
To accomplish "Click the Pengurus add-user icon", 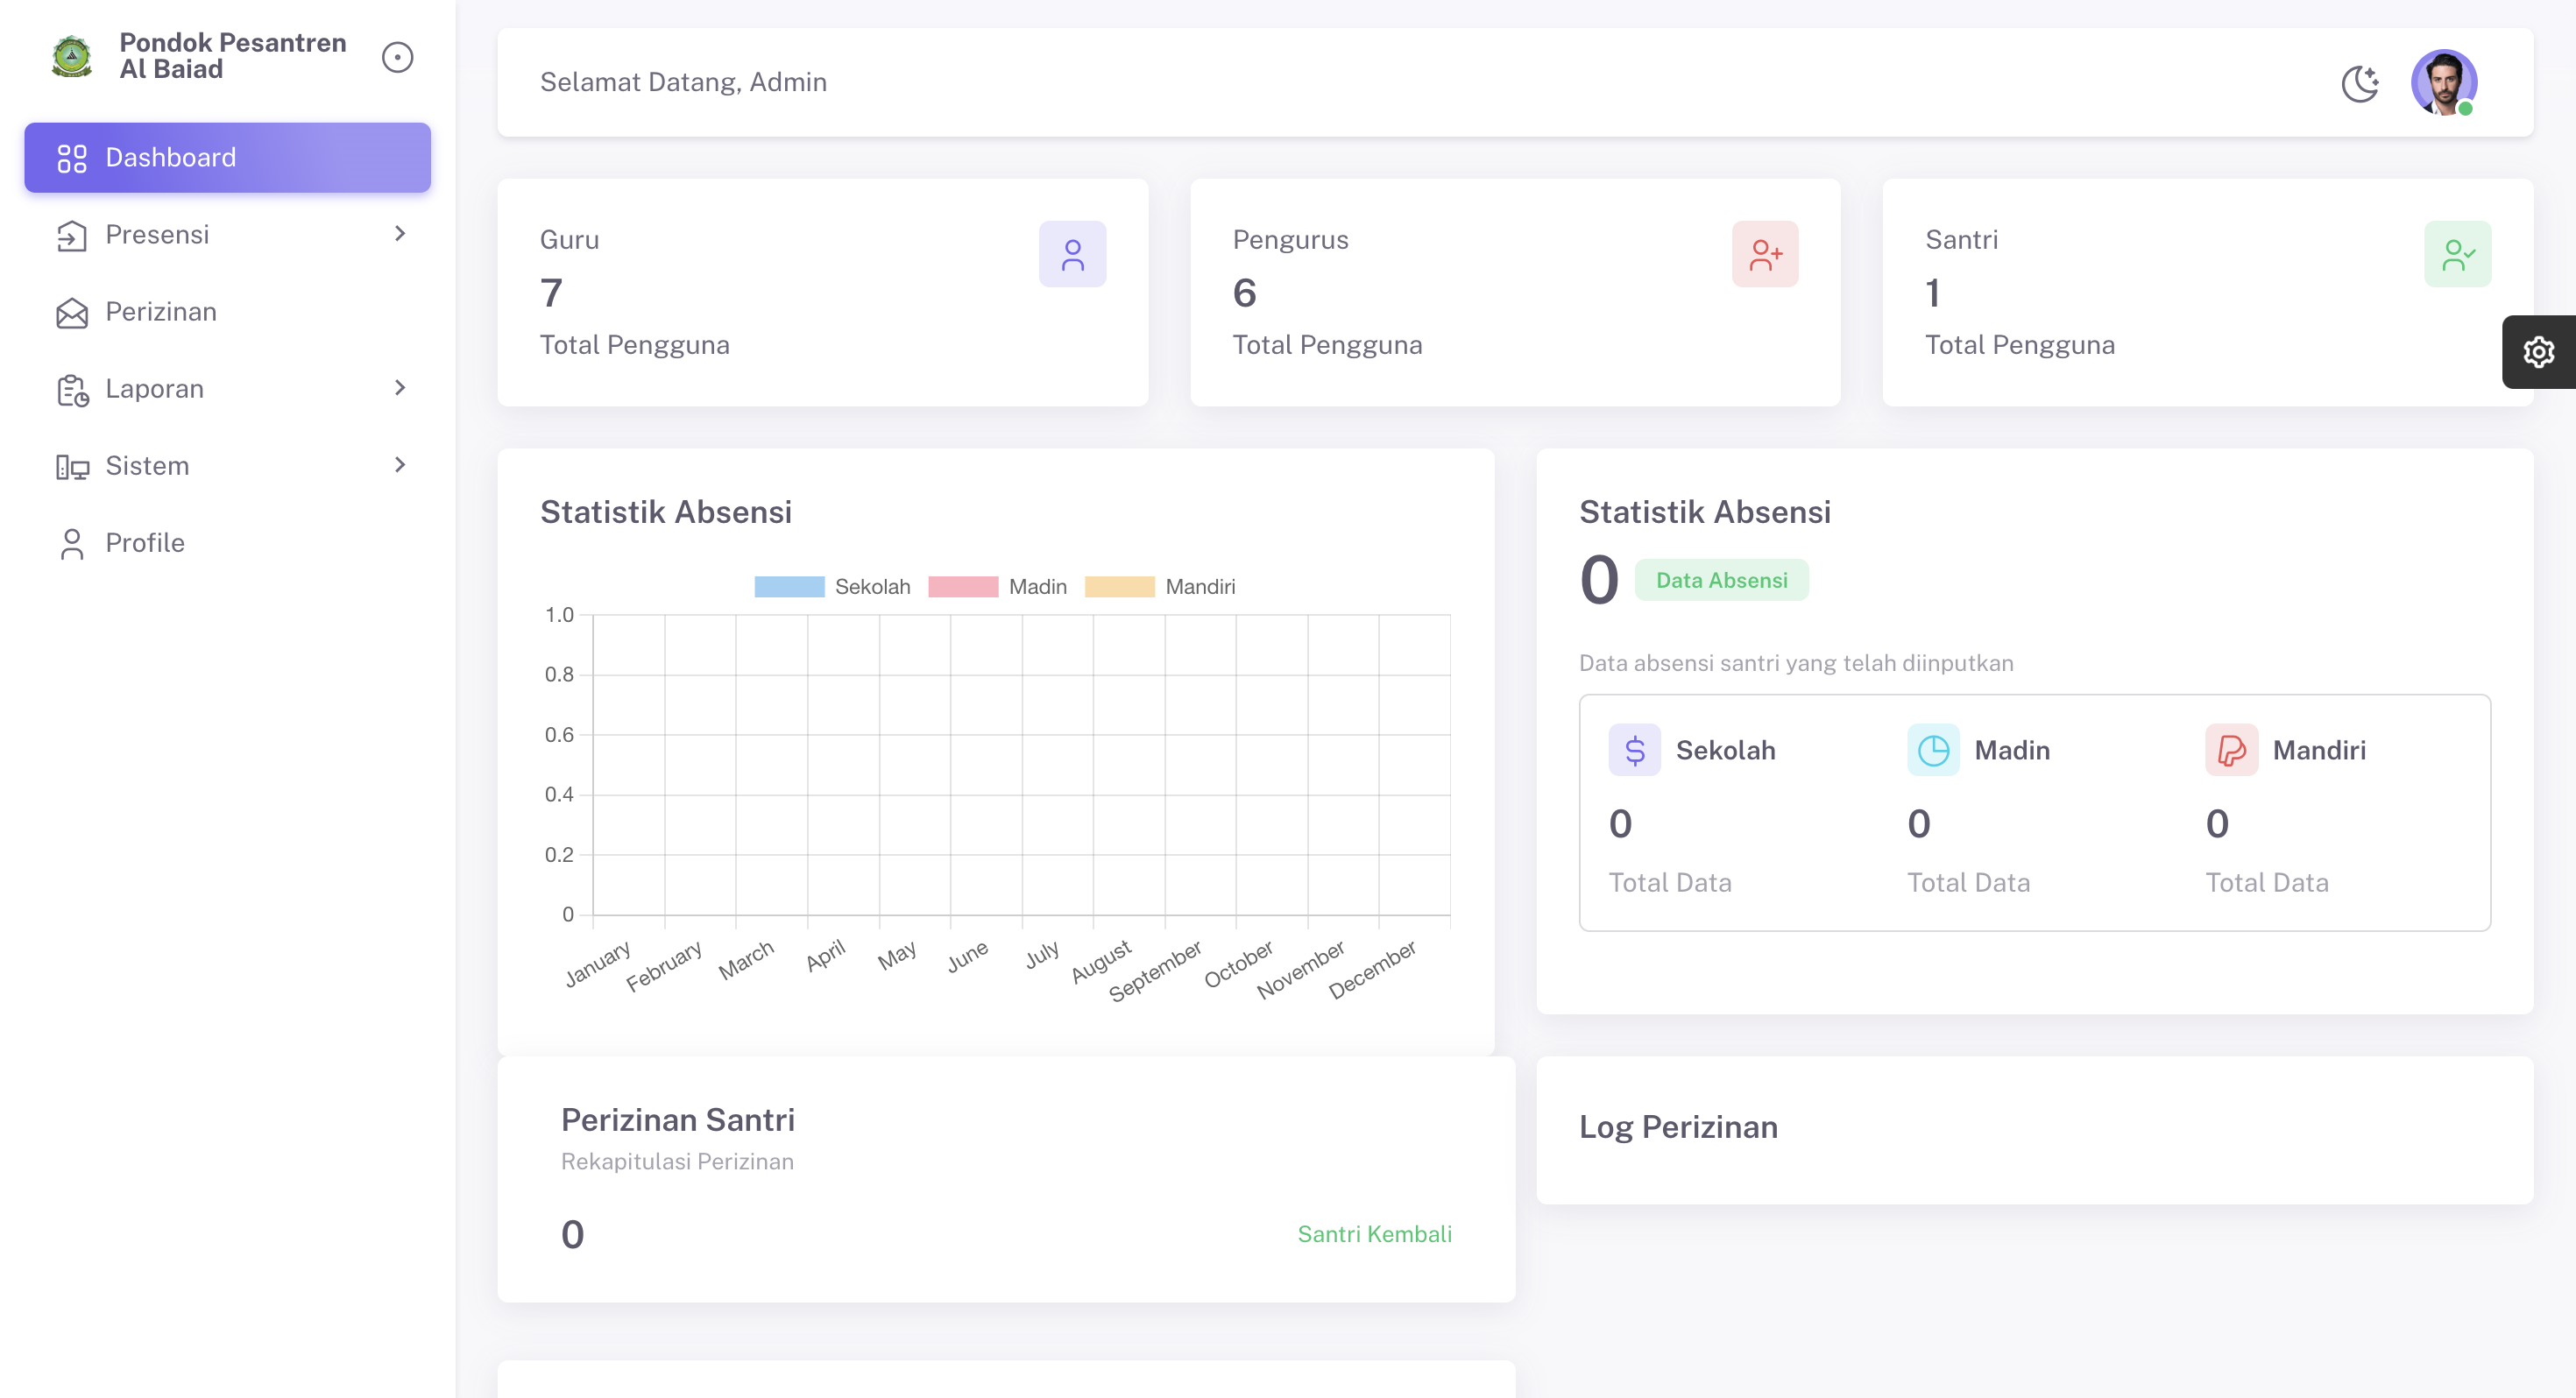I will (1764, 254).
